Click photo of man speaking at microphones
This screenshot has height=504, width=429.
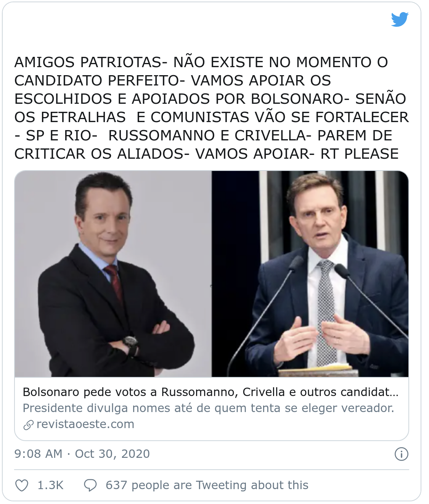pos(310,274)
